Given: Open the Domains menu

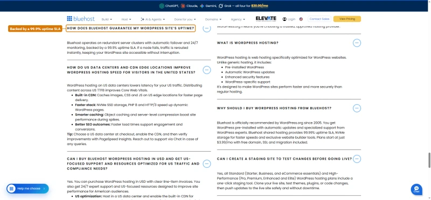Looking at the screenshot, I should pos(213,19).
